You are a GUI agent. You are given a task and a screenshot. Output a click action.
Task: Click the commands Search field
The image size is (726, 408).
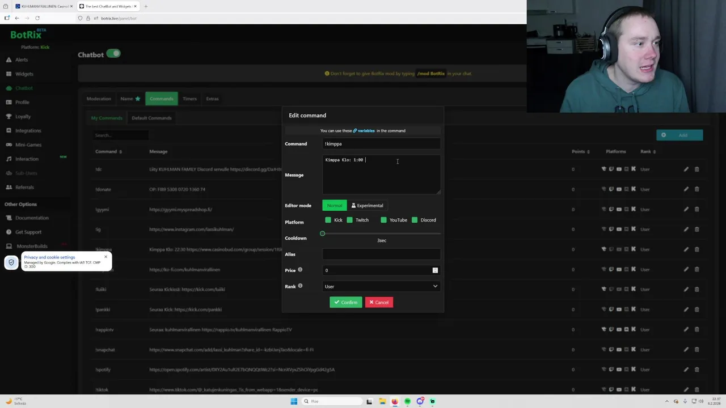[x=121, y=135]
